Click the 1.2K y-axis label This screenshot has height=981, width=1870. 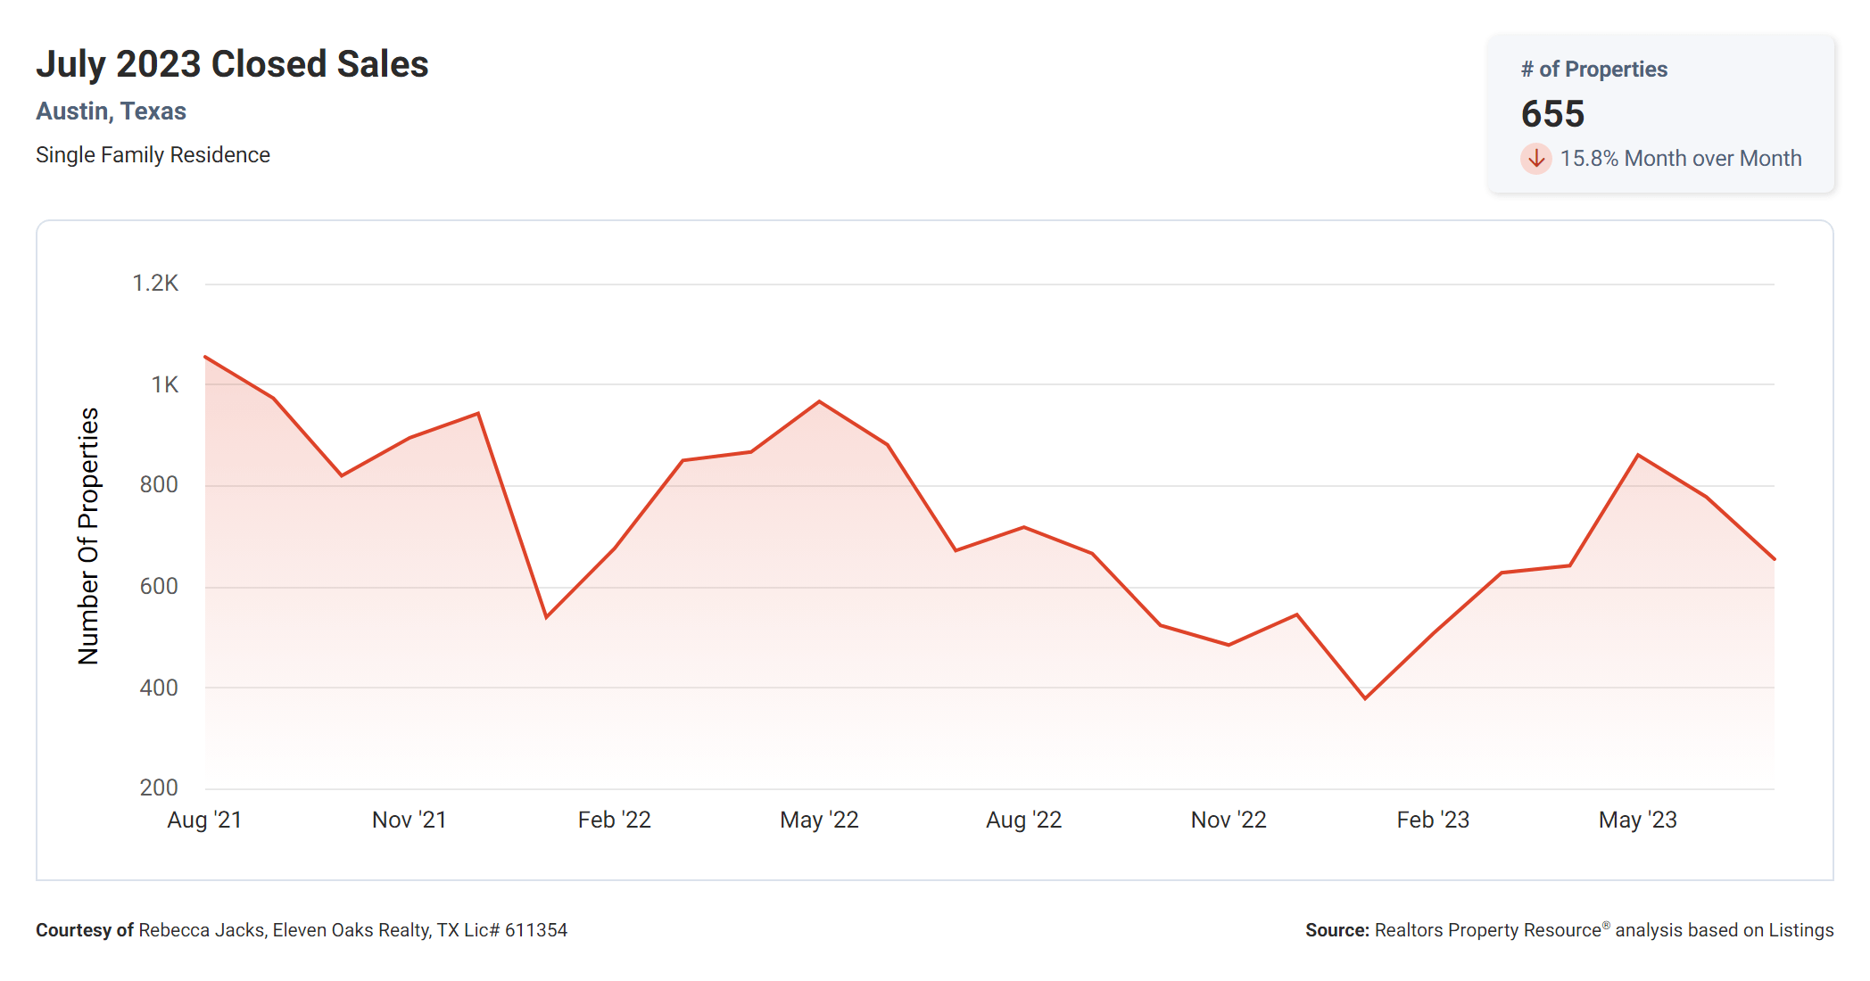[155, 284]
